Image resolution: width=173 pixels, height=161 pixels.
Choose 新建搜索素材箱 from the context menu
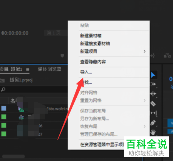coord(109,44)
